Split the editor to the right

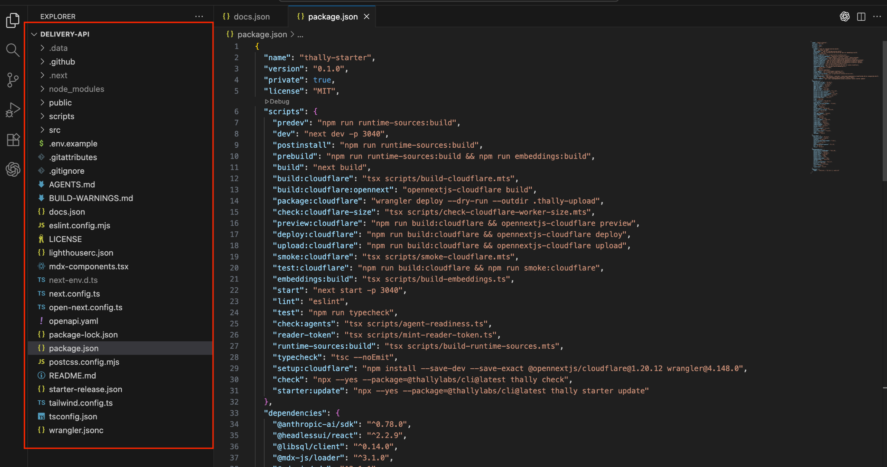pyautogui.click(x=861, y=16)
